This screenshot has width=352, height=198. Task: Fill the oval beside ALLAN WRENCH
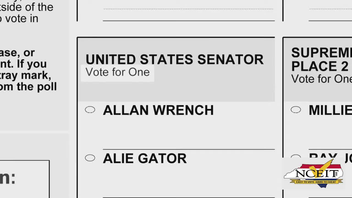click(90, 110)
